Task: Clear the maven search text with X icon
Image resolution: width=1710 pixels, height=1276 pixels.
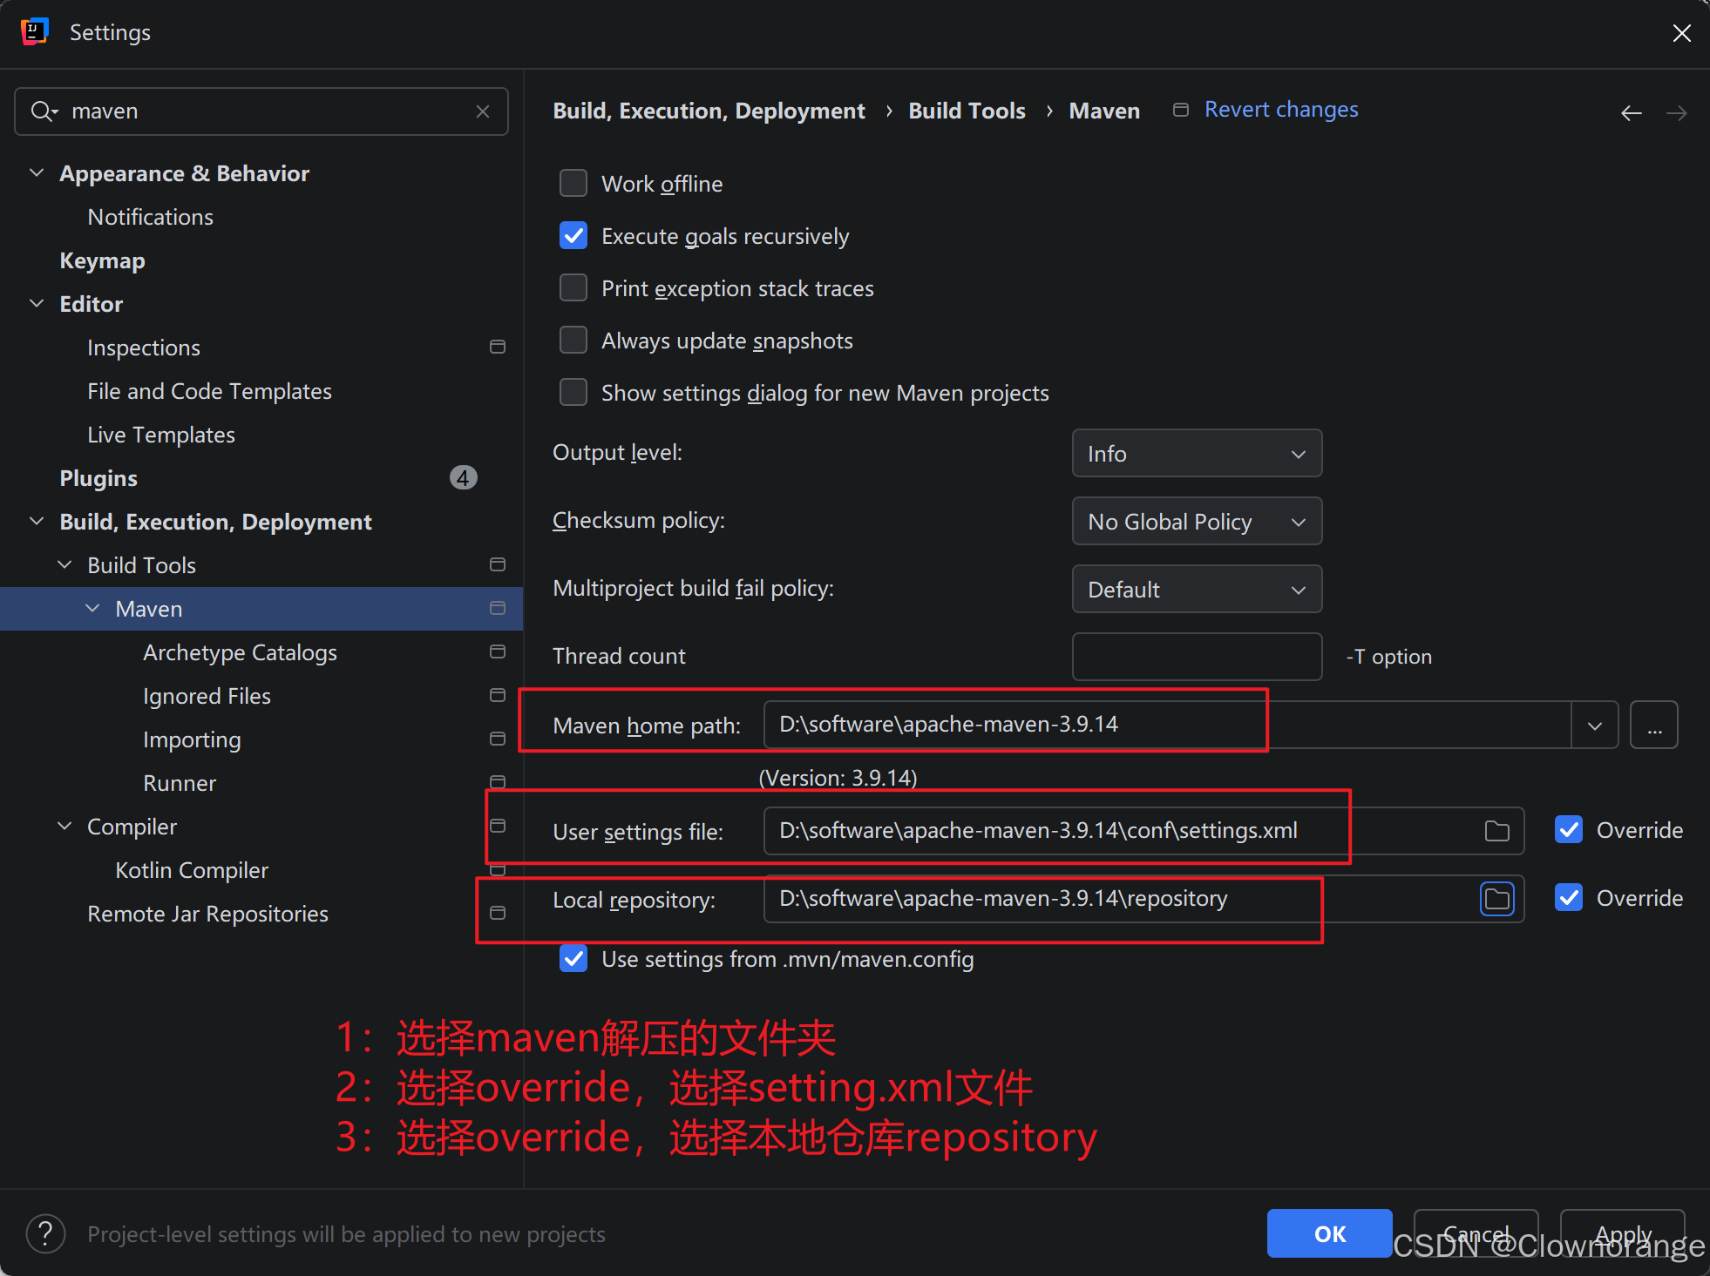Action: tap(483, 111)
